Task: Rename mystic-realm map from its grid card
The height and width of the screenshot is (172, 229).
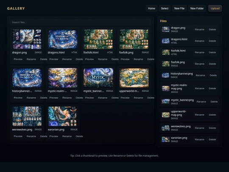Action: click(67, 98)
